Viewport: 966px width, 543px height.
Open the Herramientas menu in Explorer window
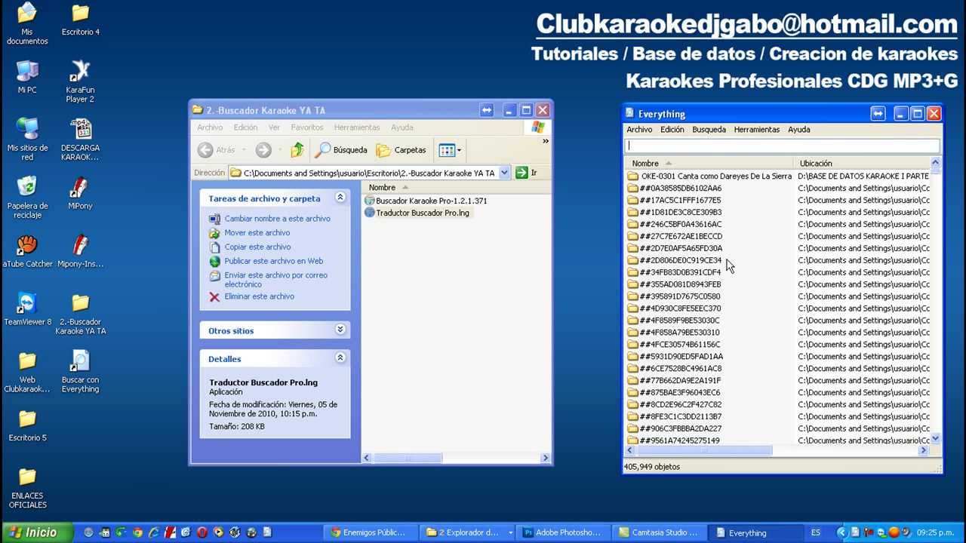click(357, 127)
